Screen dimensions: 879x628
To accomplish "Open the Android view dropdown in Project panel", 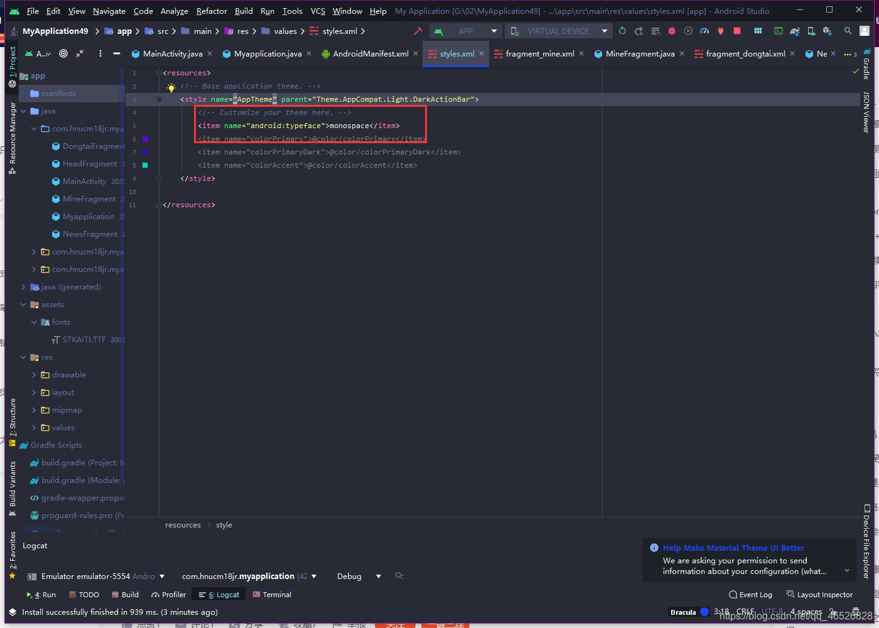I will point(38,53).
